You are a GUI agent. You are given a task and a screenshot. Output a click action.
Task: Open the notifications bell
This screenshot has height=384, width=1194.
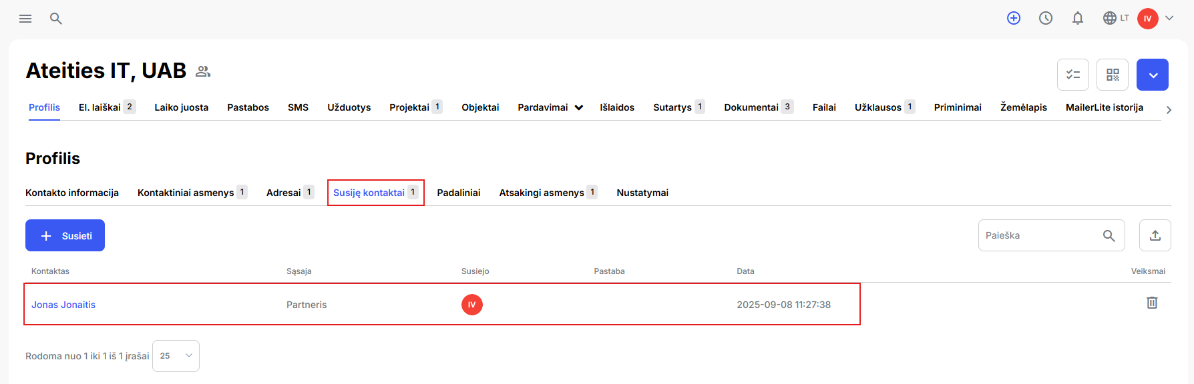1078,19
